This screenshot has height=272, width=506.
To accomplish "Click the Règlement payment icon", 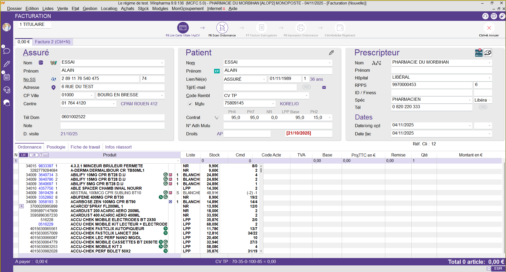I will (x=340, y=28).
